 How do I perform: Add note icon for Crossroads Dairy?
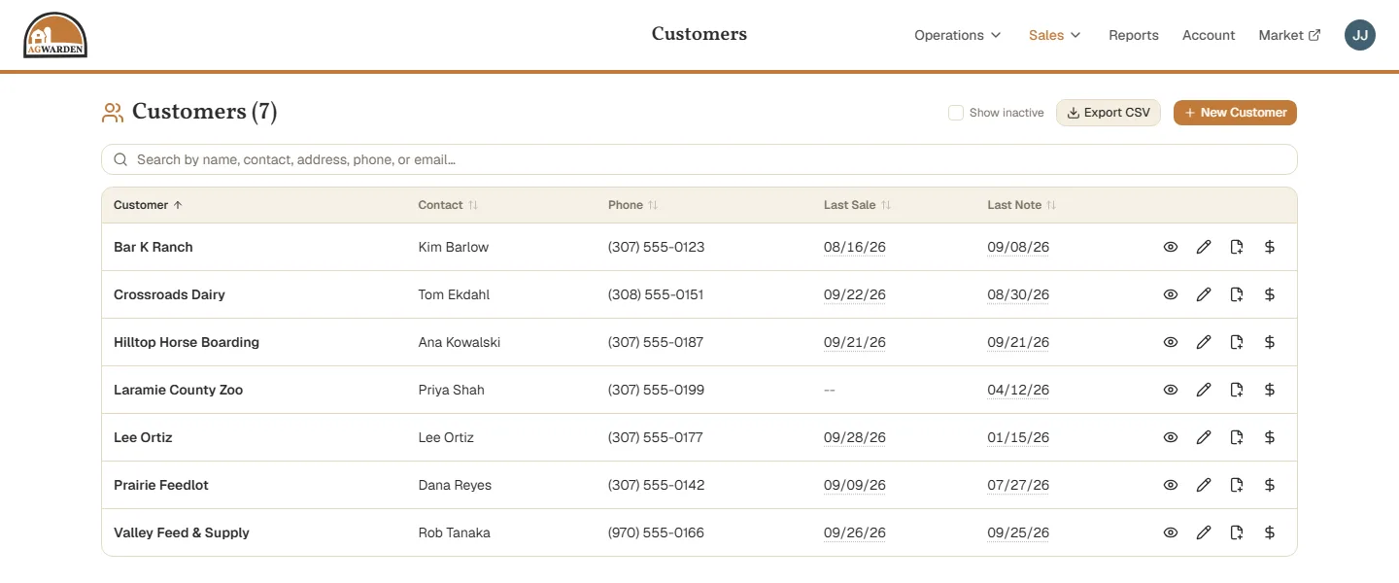tap(1237, 294)
